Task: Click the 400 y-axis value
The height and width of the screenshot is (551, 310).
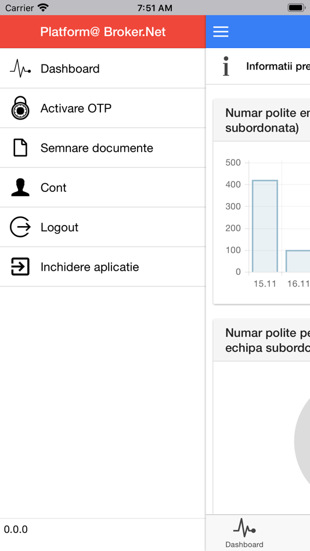Action: pyautogui.click(x=233, y=184)
